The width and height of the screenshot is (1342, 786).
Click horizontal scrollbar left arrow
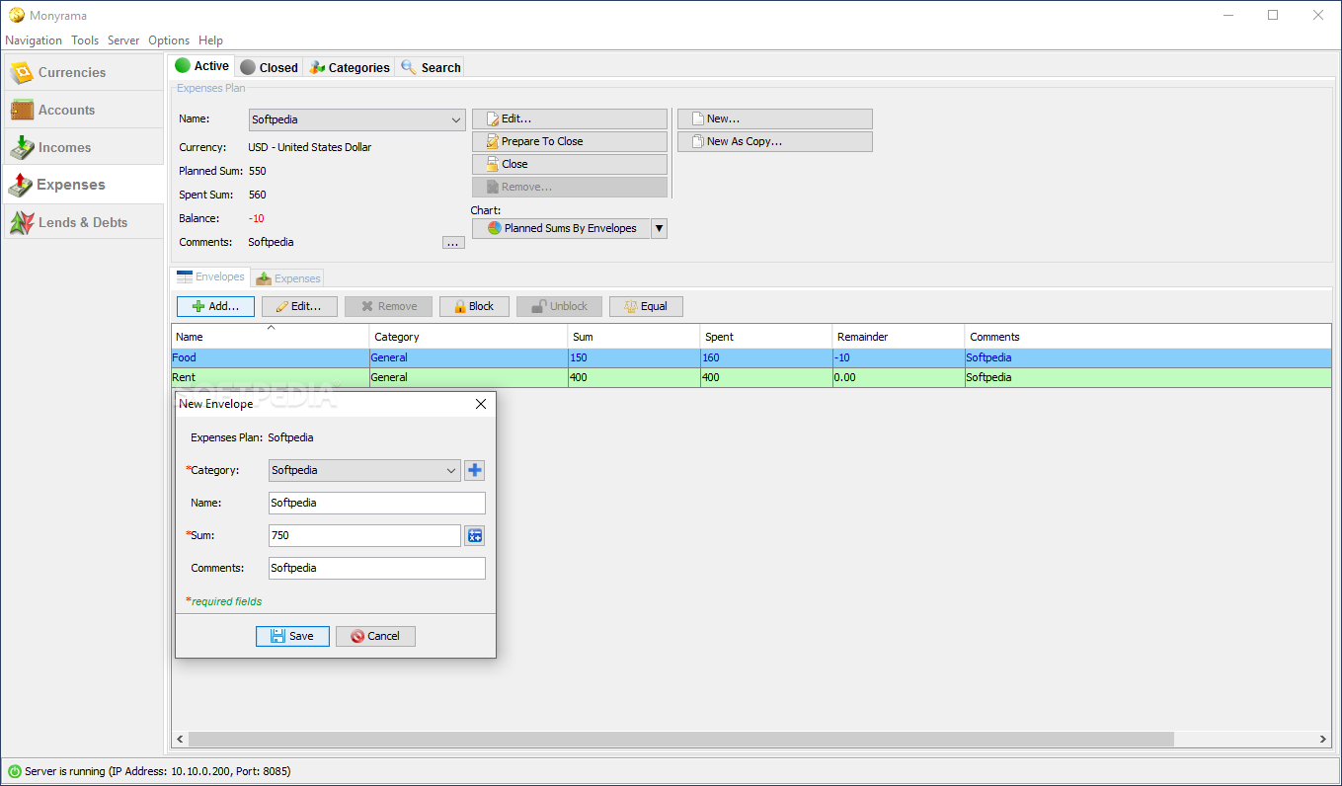180,739
